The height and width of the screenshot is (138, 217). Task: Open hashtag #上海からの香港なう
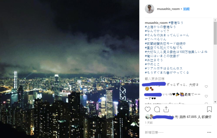pyautogui.click(x=160, y=27)
